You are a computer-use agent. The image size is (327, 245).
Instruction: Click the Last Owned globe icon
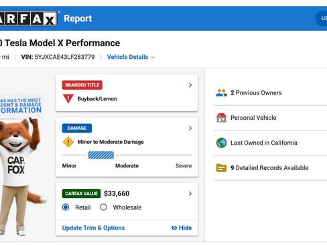click(221, 143)
